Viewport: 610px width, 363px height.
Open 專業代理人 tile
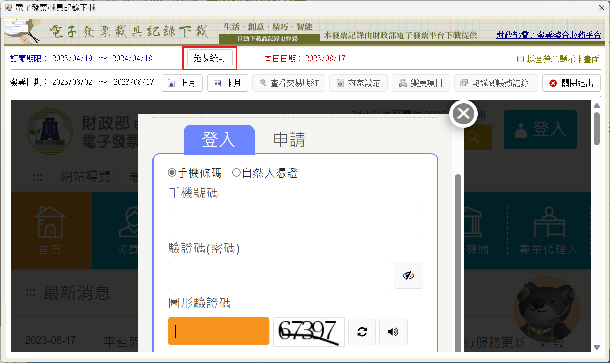click(548, 231)
